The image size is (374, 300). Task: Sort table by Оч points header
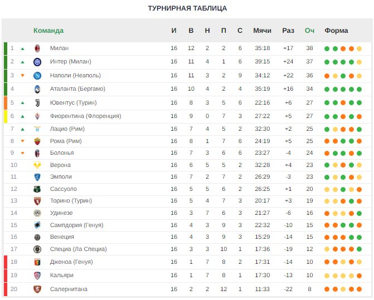coord(309,31)
